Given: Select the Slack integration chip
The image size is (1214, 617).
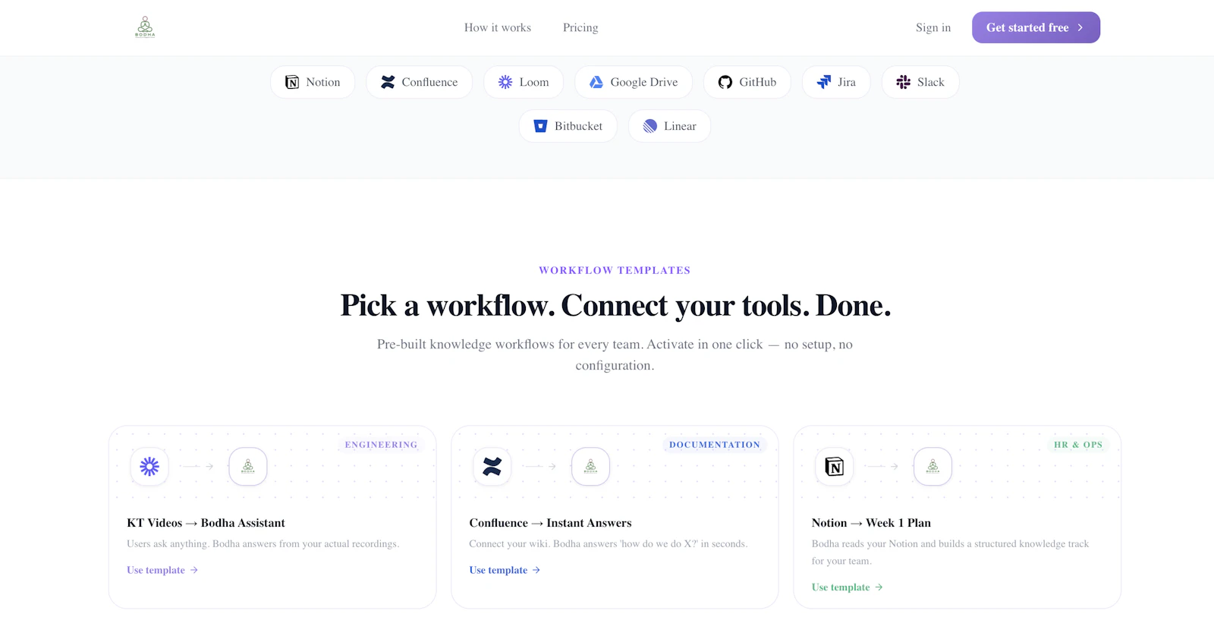Looking at the screenshot, I should [x=920, y=82].
